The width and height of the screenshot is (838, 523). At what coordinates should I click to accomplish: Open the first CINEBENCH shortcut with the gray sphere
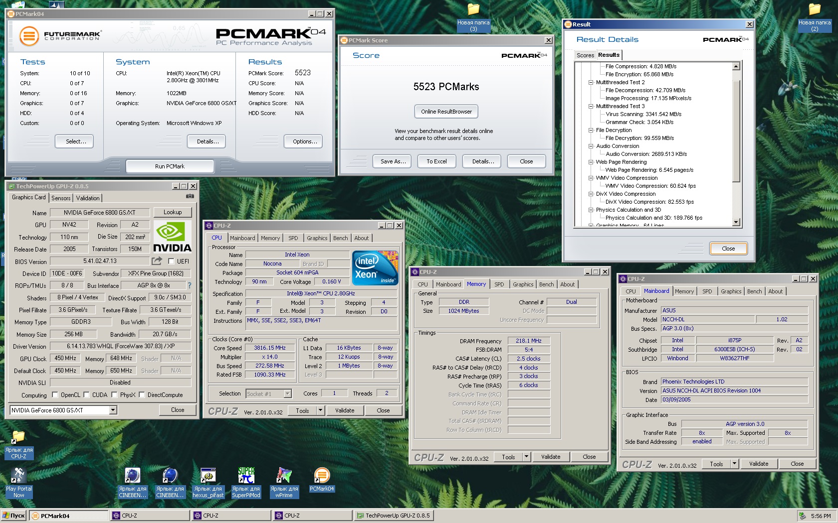click(x=132, y=483)
